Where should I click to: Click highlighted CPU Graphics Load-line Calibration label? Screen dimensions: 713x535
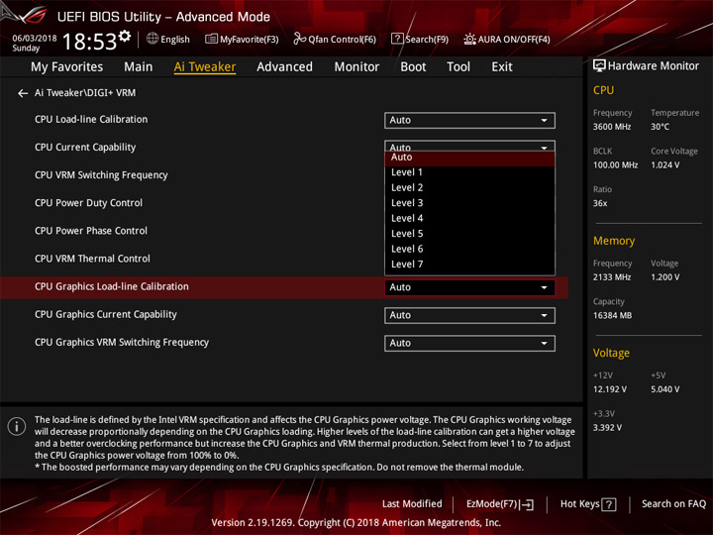pos(111,286)
